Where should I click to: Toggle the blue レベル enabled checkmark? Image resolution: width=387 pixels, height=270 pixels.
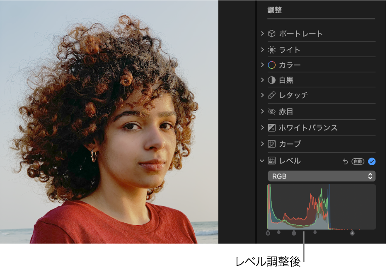tap(372, 162)
